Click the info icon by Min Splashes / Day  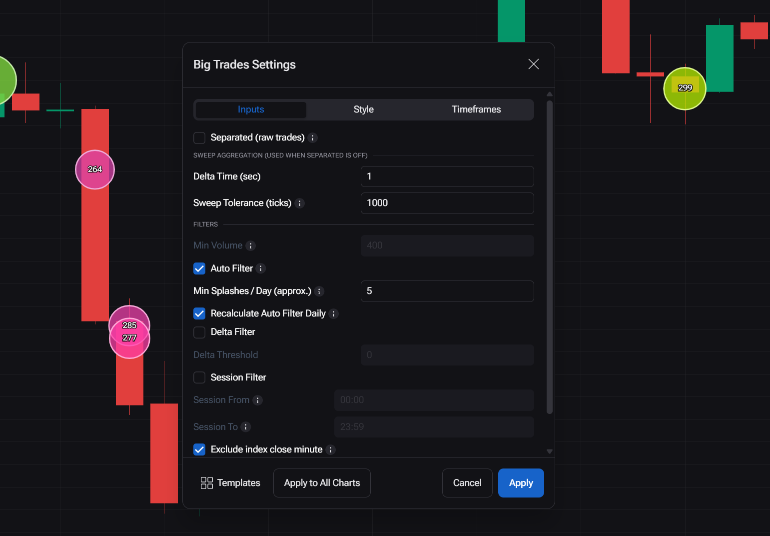[319, 291]
